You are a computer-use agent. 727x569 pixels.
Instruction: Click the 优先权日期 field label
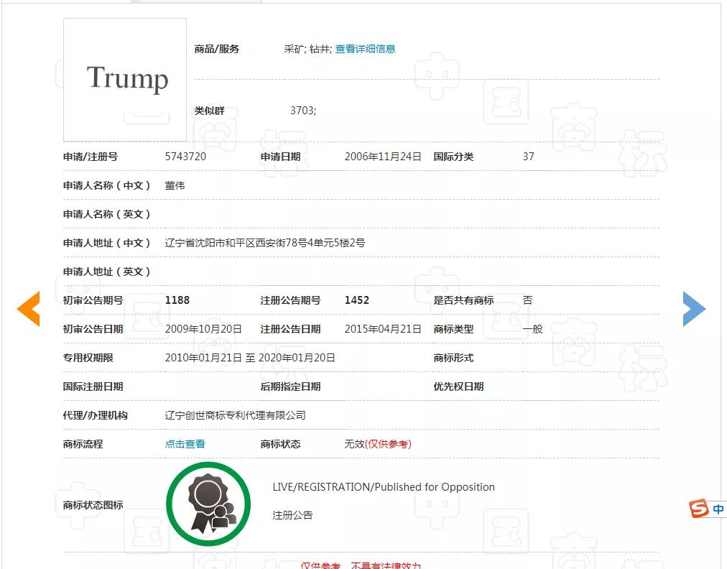coord(458,387)
